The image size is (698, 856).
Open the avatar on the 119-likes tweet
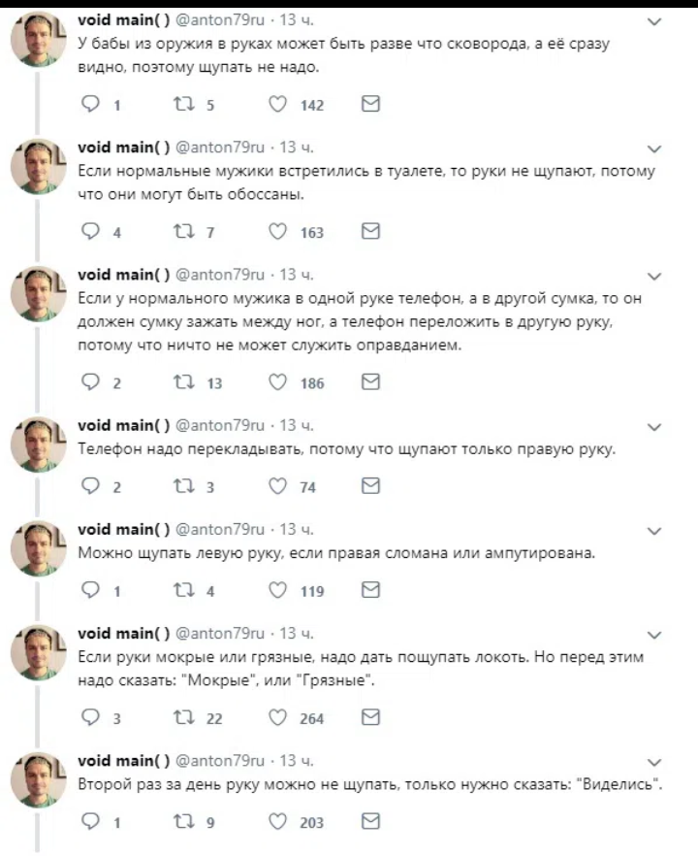pos(38,548)
